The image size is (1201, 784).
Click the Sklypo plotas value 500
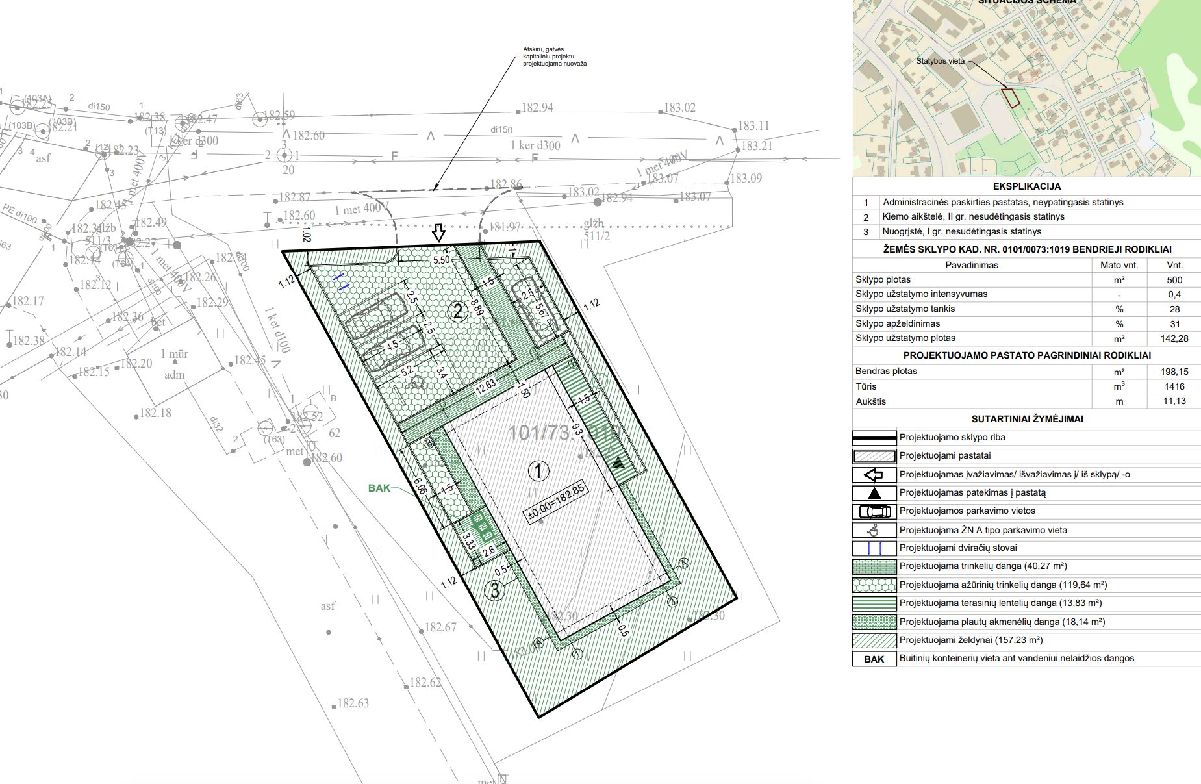point(1174,280)
